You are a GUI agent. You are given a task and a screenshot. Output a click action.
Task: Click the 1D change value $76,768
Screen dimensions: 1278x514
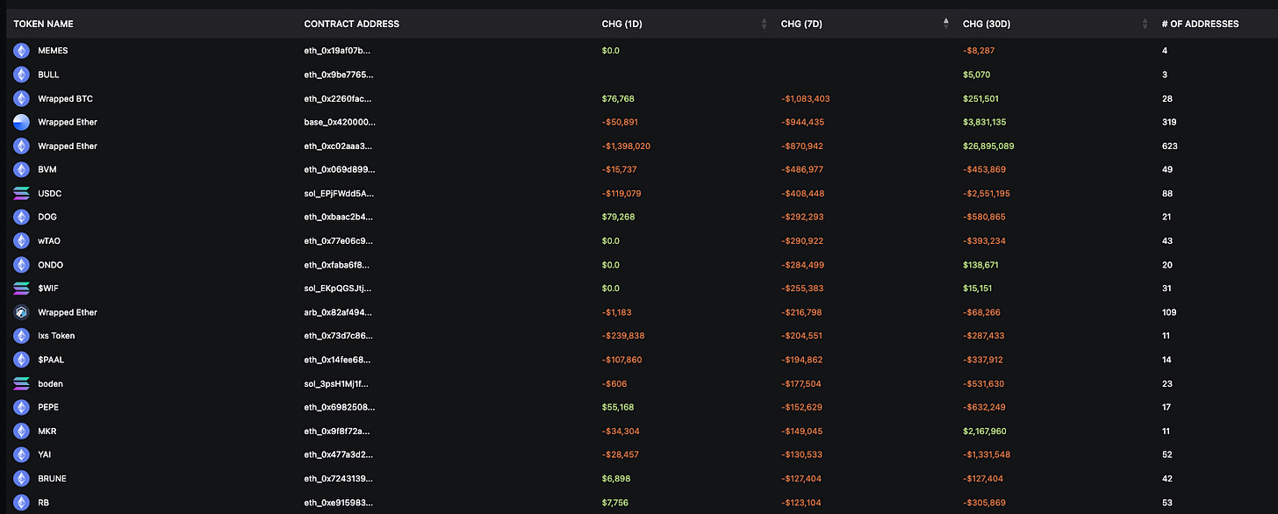tap(618, 99)
